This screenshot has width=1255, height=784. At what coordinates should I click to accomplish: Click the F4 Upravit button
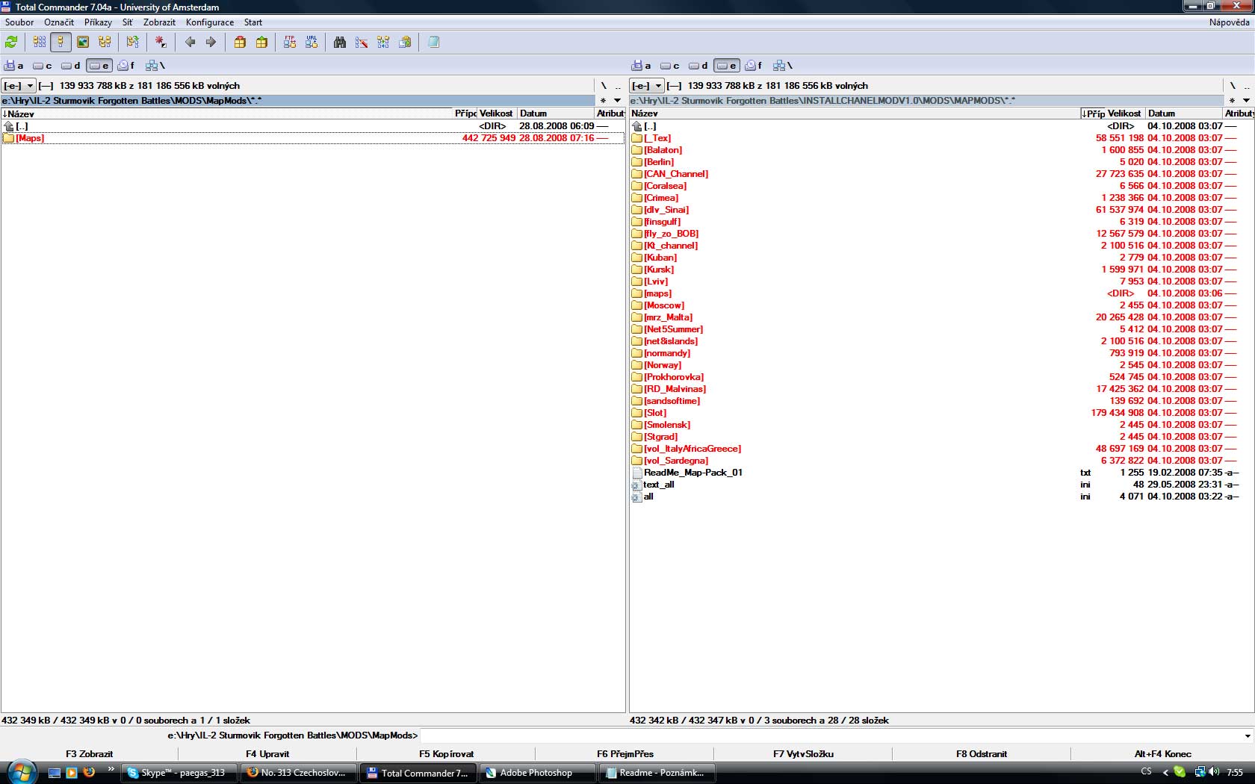pos(267,754)
